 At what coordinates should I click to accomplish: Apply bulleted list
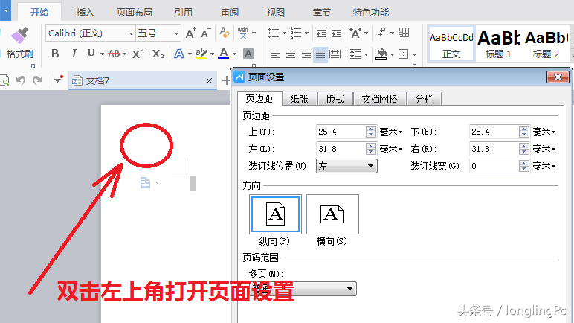point(274,33)
